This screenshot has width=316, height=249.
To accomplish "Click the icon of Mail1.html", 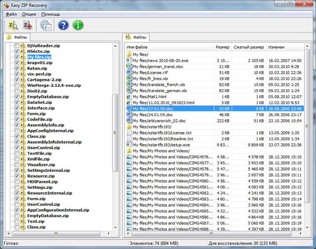I will [x=129, y=97].
